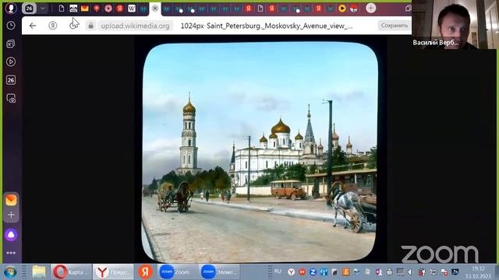Open the History clock icon in the sidebar
This screenshot has height=280, width=499.
tap(11, 26)
